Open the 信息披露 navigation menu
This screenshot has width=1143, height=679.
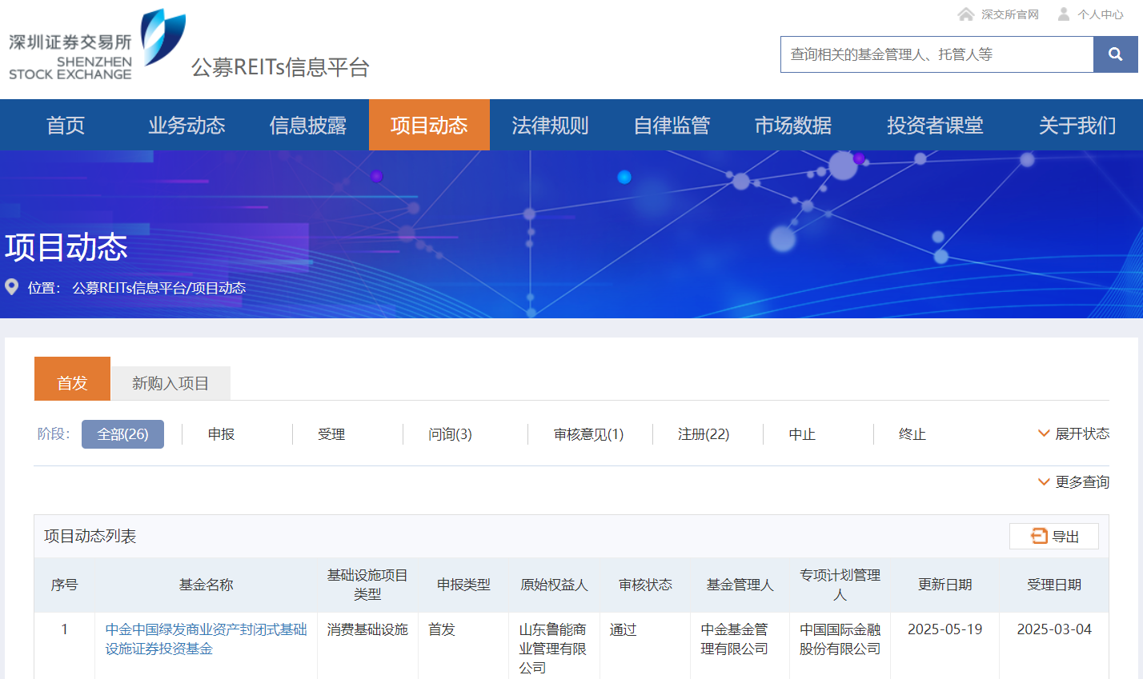tap(308, 126)
